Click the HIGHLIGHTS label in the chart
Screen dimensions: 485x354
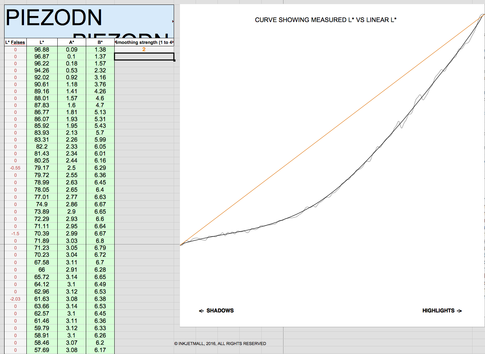[x=442, y=311]
